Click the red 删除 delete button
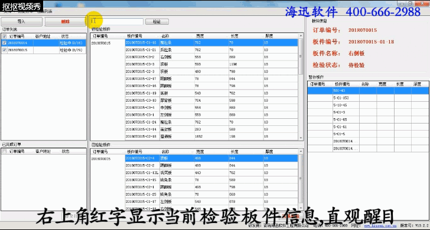This screenshot has height=230, width=430. pyautogui.click(x=65, y=22)
